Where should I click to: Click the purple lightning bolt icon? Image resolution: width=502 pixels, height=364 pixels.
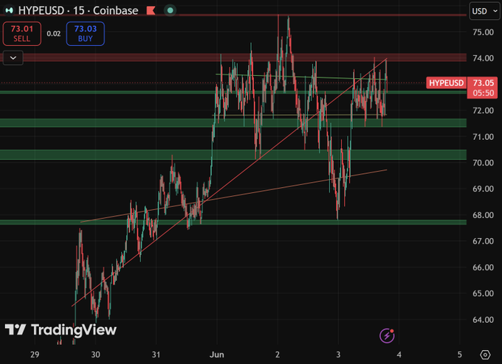tap(387, 335)
